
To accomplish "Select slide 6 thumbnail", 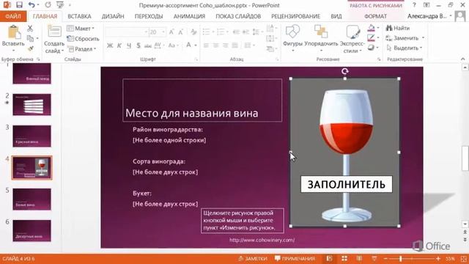I will click(32, 231).
